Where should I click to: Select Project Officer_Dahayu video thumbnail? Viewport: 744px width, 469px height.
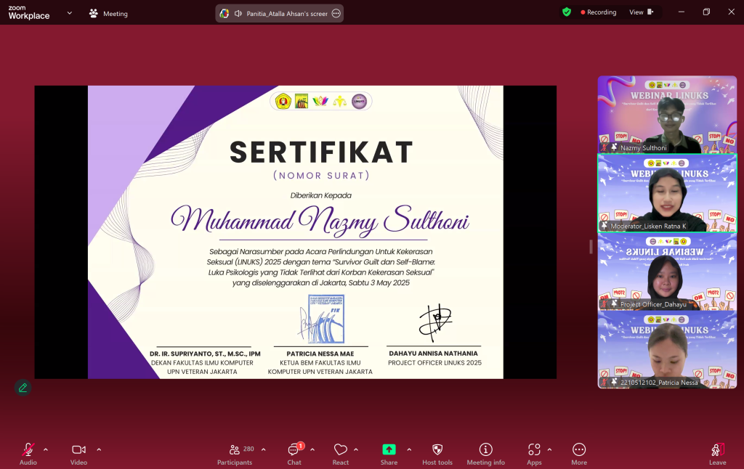[x=667, y=272]
